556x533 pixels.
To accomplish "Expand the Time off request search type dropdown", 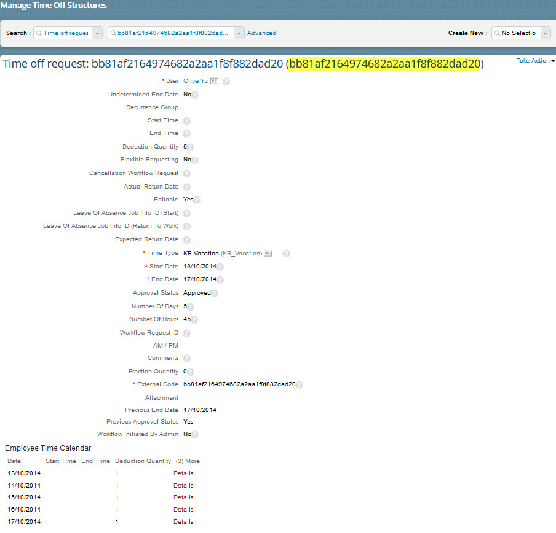I will pos(97,33).
